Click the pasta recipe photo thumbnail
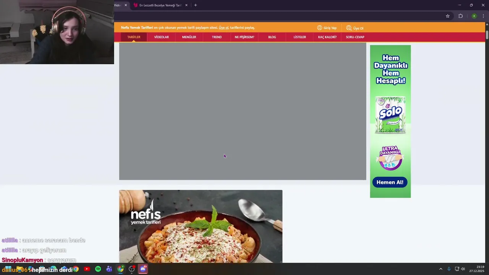The image size is (489, 275). pyautogui.click(x=201, y=226)
